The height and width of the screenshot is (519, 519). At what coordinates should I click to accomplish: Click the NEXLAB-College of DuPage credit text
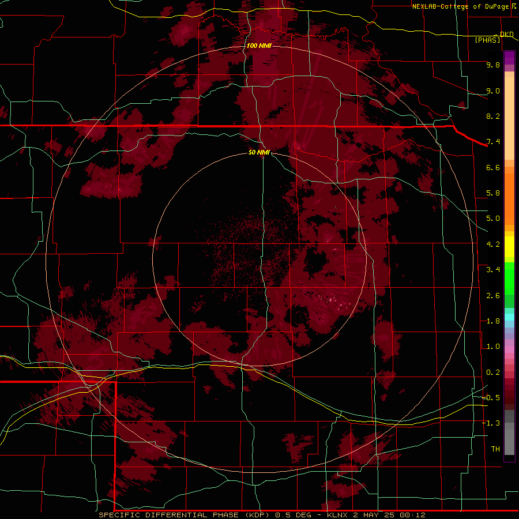pos(462,6)
